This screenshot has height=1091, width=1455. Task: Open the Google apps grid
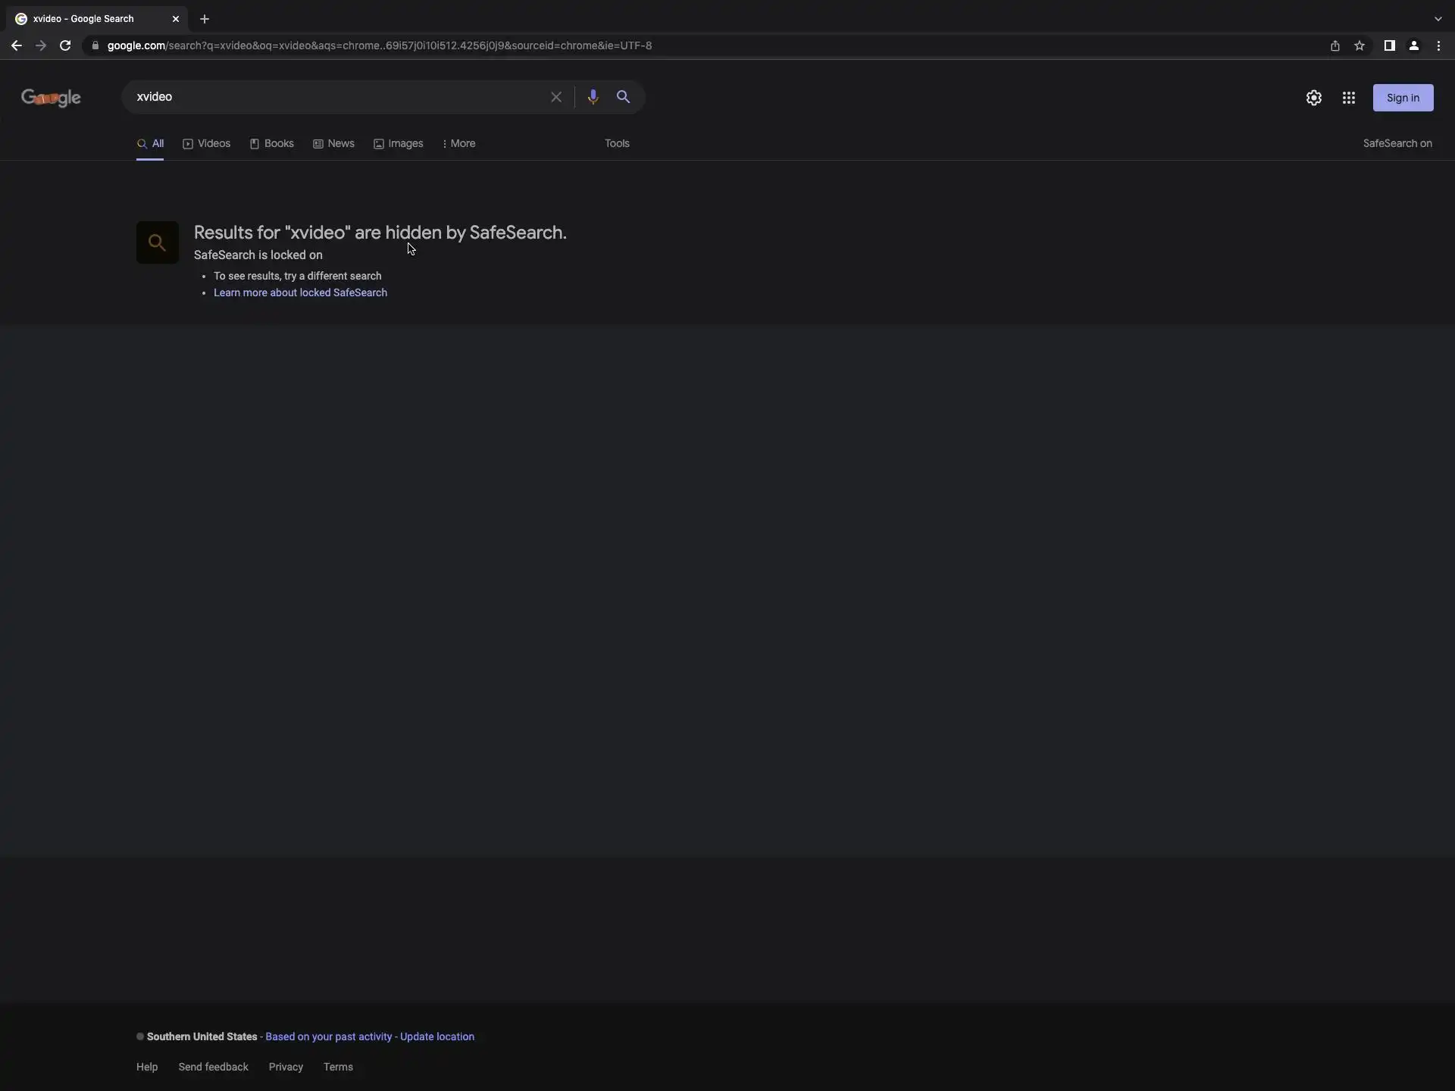1348,98
